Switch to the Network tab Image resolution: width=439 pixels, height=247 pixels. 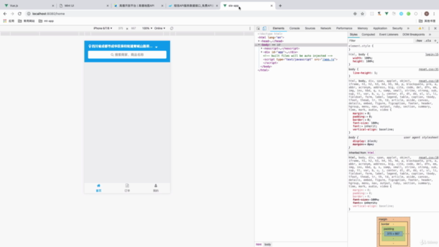pos(326,28)
